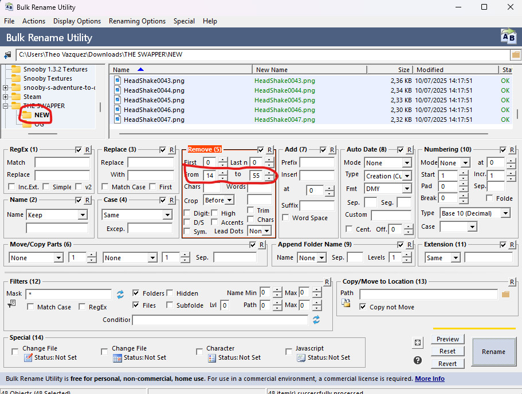Viewport: 522px width, 394px height.
Task: Enable the Match Case checkbox in Replace
Action: coord(105,187)
